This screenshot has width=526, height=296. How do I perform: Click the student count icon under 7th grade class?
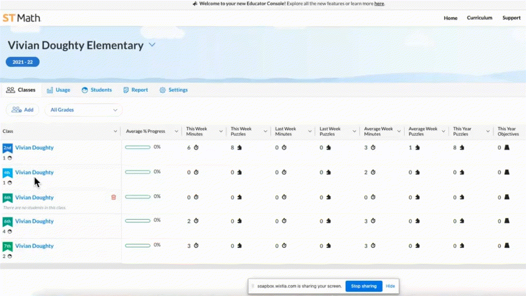(9, 256)
